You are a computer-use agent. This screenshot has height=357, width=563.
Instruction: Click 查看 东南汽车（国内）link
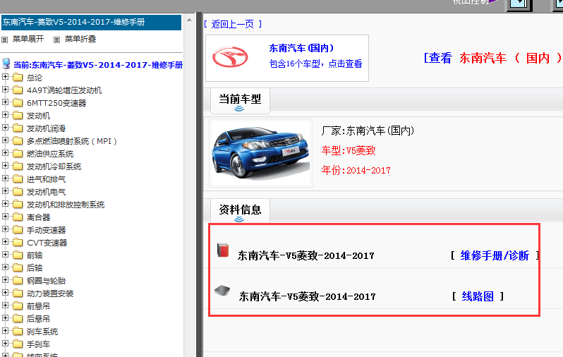pos(492,58)
